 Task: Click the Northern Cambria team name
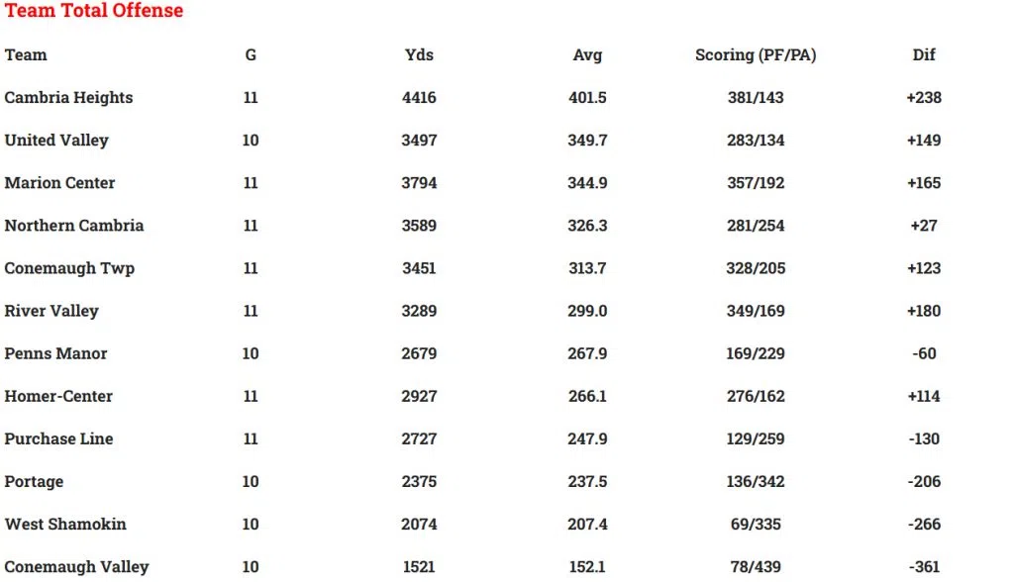click(x=74, y=226)
